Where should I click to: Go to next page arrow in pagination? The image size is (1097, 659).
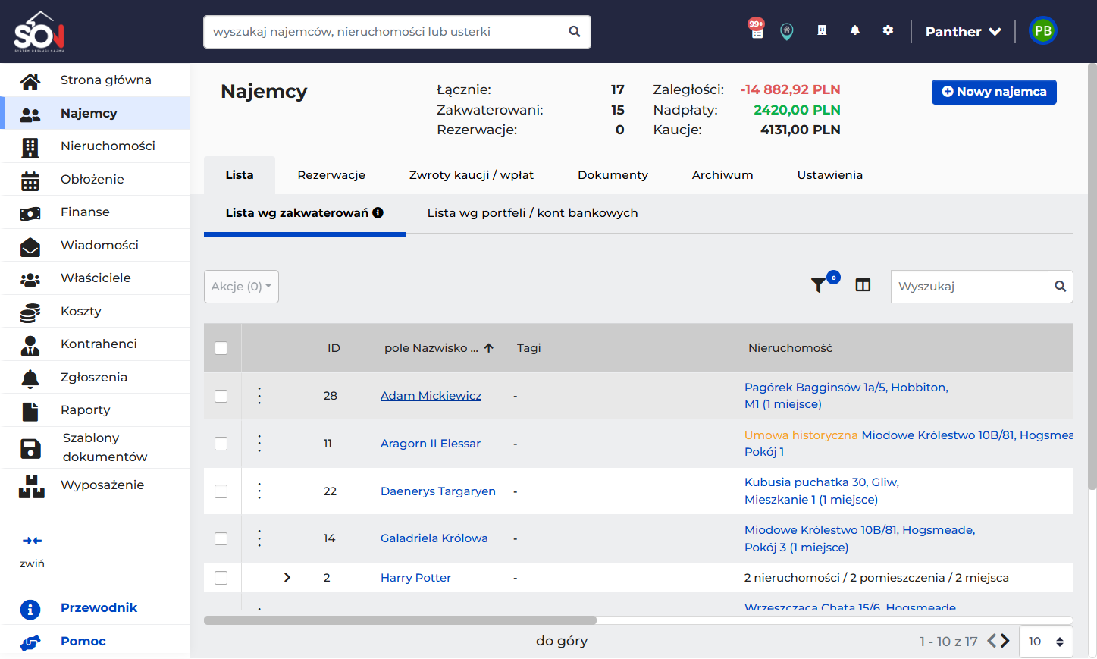click(1005, 641)
